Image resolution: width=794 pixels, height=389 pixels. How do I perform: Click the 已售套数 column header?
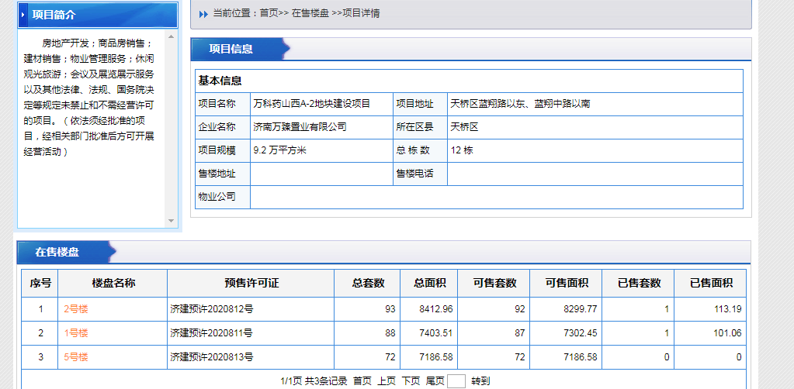click(x=639, y=284)
